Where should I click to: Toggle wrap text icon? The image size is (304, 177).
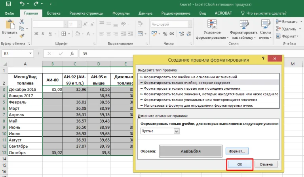(140, 24)
